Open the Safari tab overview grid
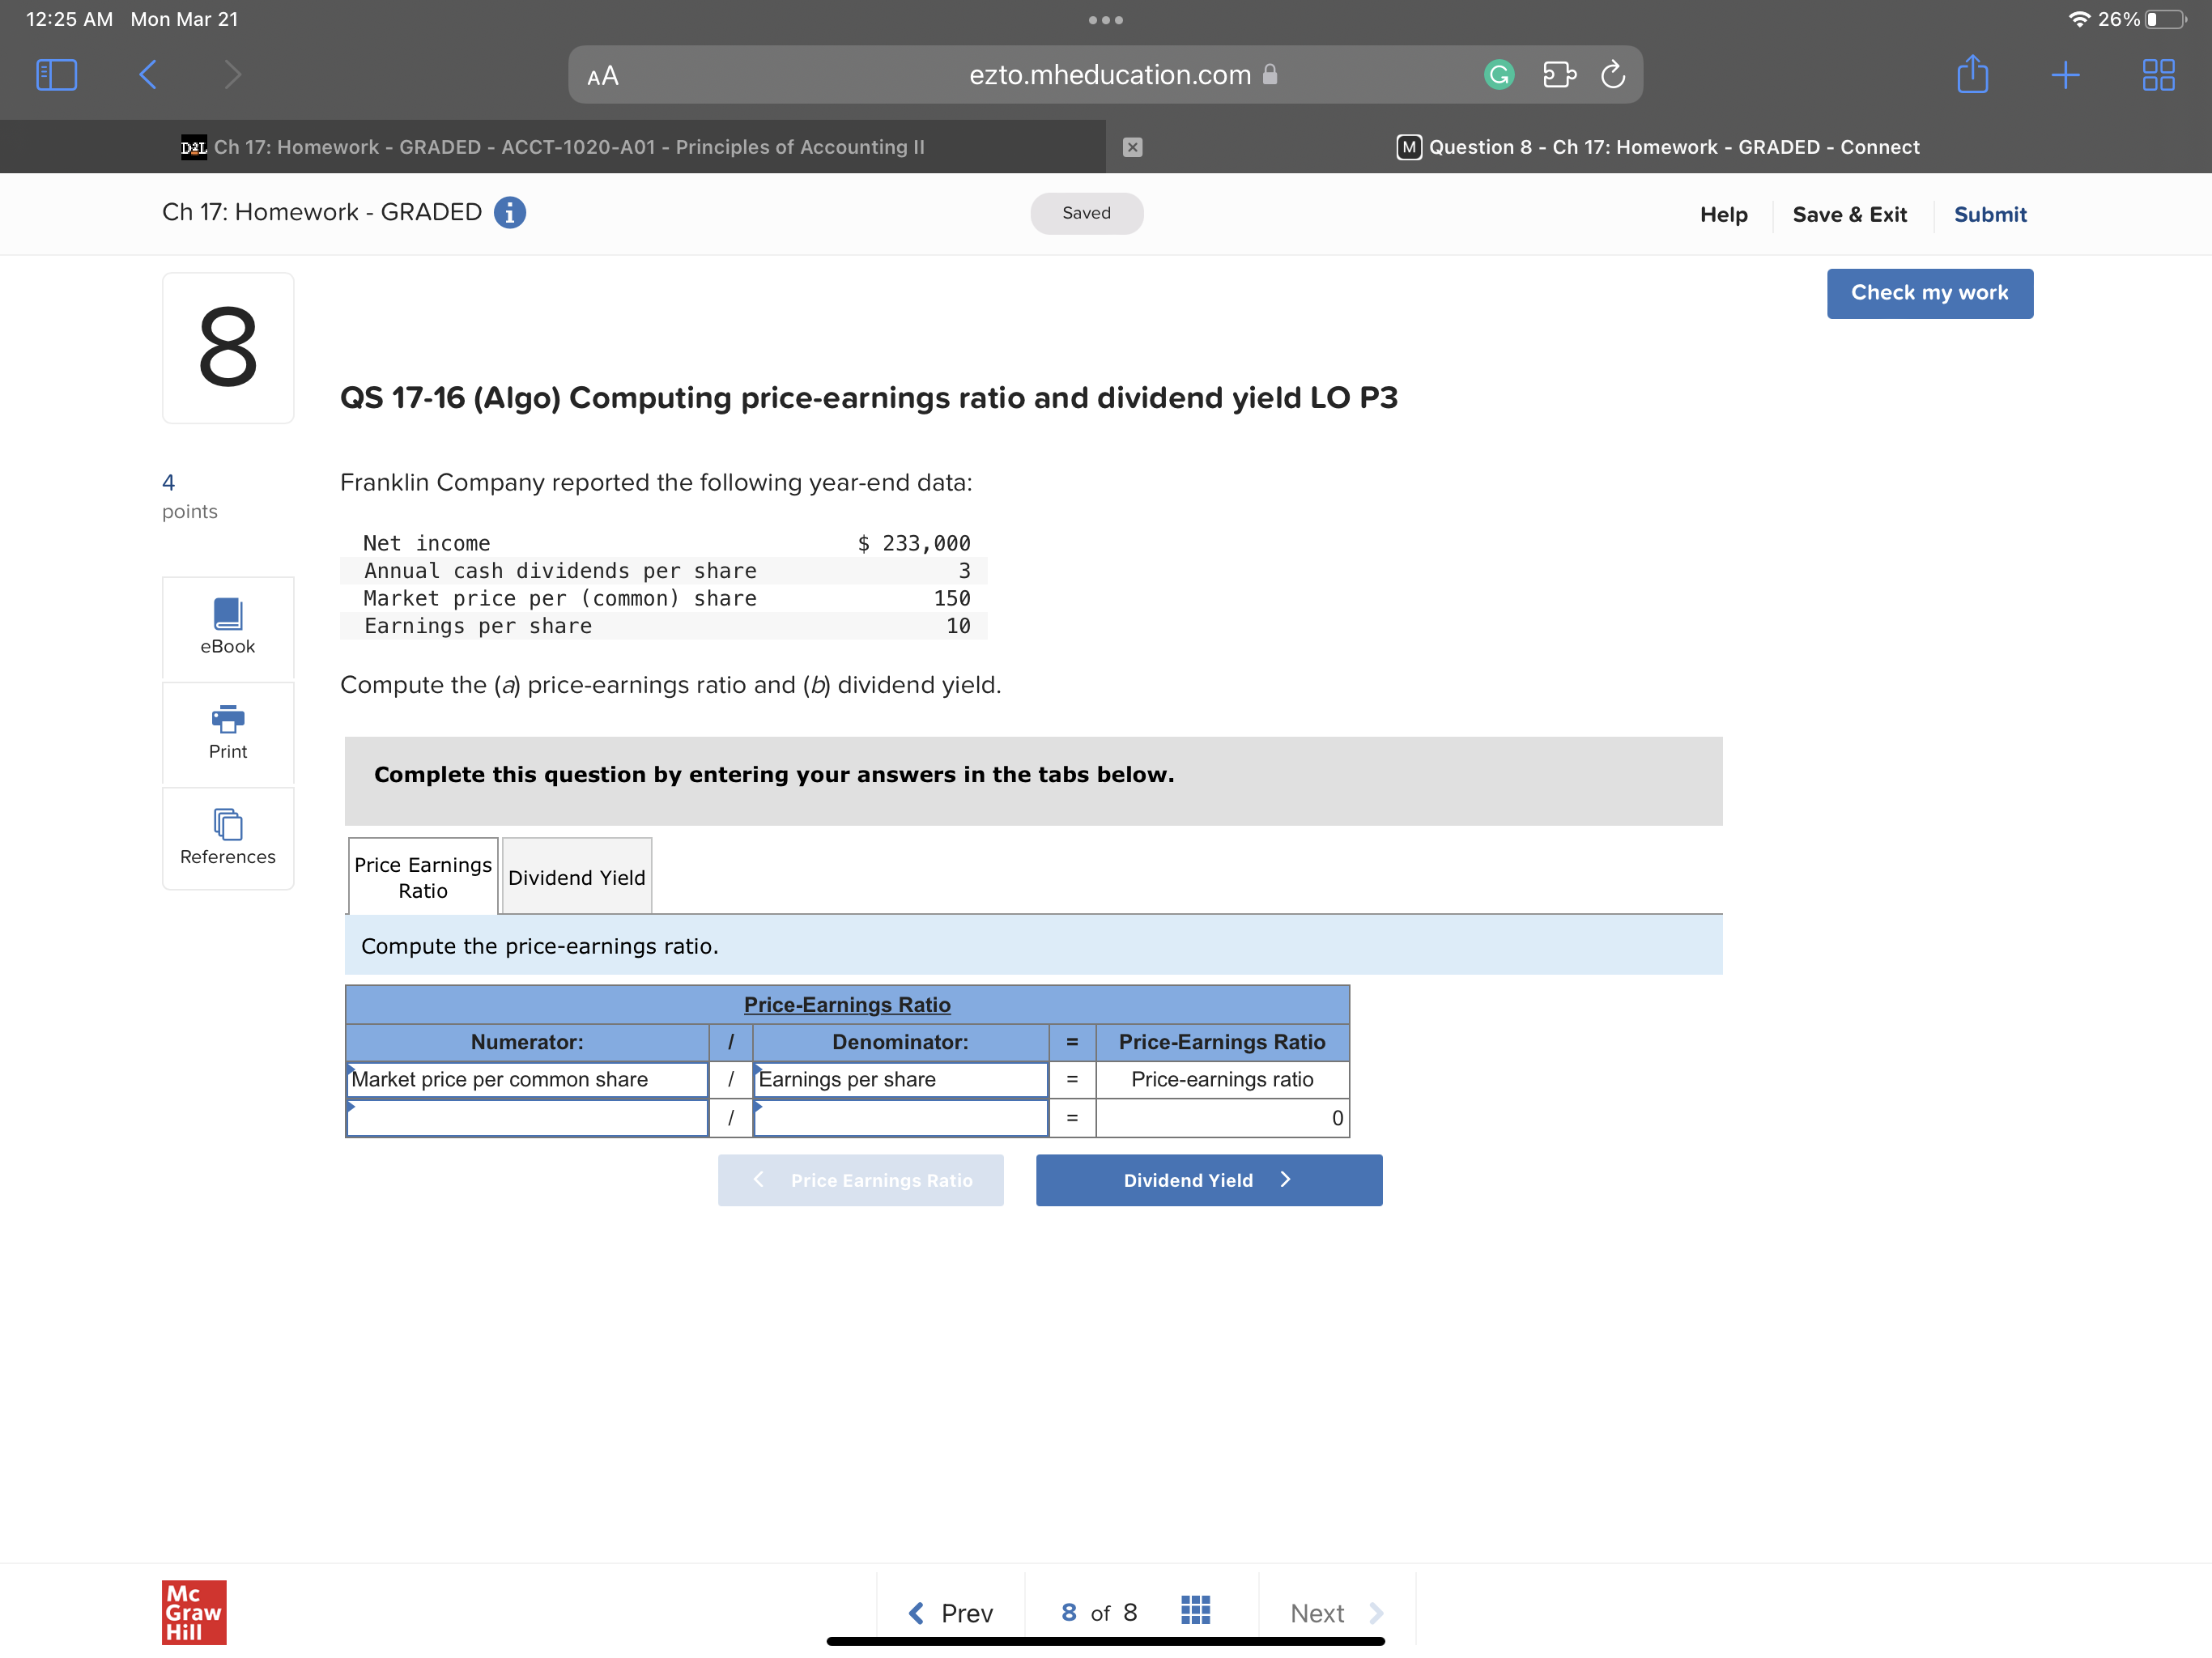The width and height of the screenshot is (2212, 1658). coord(2158,75)
